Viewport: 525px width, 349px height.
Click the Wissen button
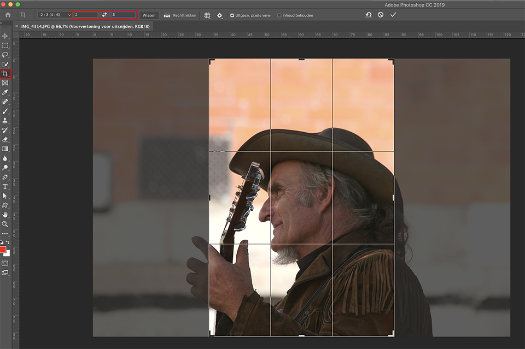tap(149, 15)
